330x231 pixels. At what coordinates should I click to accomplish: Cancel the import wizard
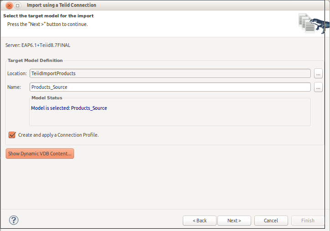(271, 221)
